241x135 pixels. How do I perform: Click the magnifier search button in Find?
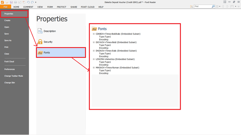point(213,6)
